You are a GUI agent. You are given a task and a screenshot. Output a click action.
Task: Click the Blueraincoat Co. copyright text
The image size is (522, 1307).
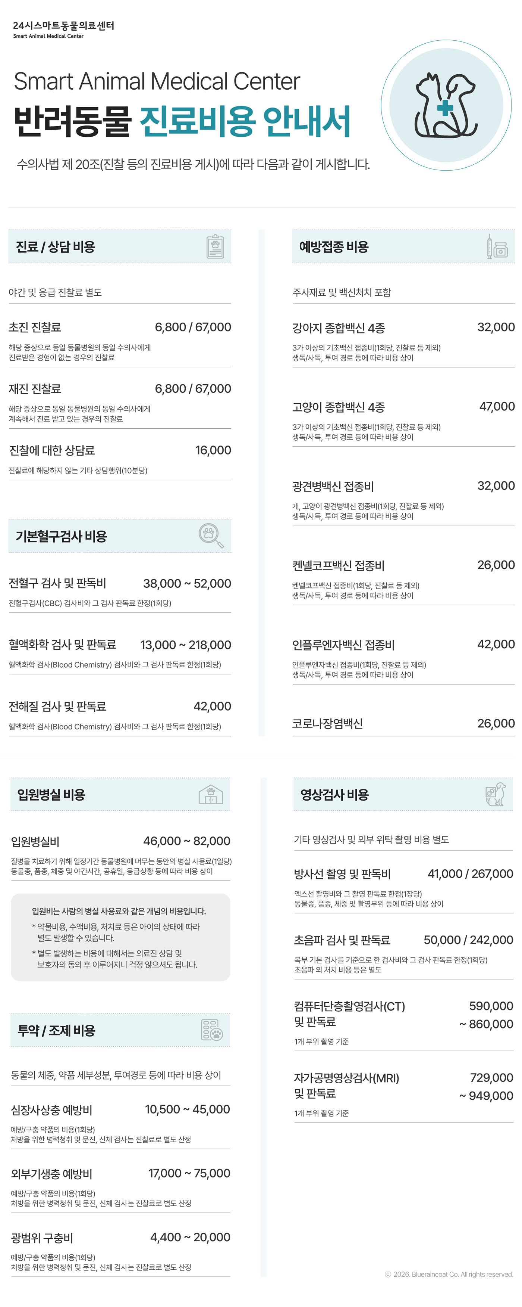click(449, 1274)
